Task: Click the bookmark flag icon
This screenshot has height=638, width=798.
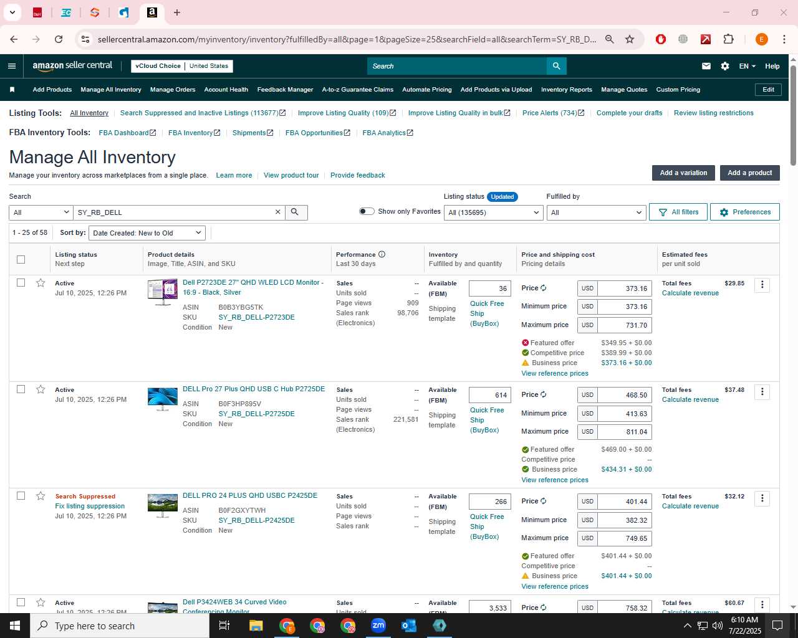Action: point(12,90)
